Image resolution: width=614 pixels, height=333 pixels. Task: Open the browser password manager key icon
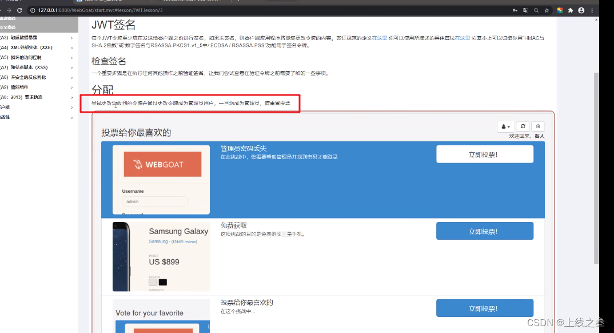515,10
